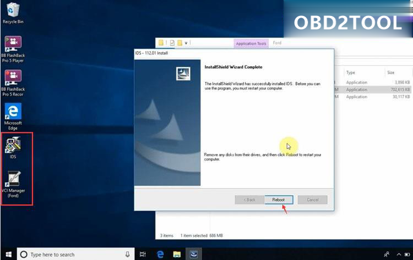Select the VCI Manager (Ford) desktop shortcut
The width and height of the screenshot is (413, 260).
[x=13, y=185]
